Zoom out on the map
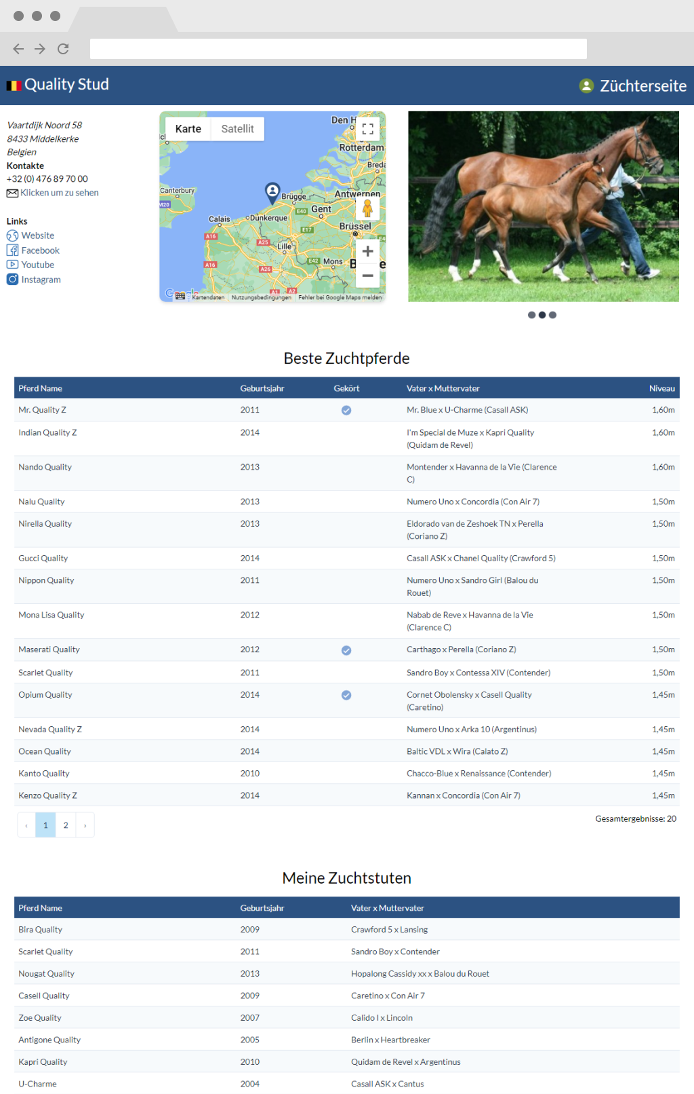 (367, 276)
